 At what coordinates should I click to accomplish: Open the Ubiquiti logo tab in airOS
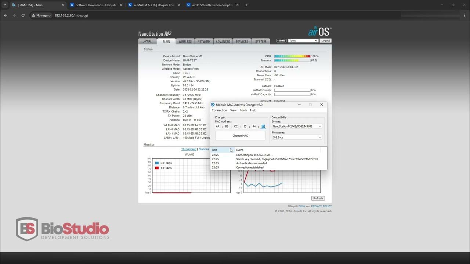pyautogui.click(x=148, y=41)
